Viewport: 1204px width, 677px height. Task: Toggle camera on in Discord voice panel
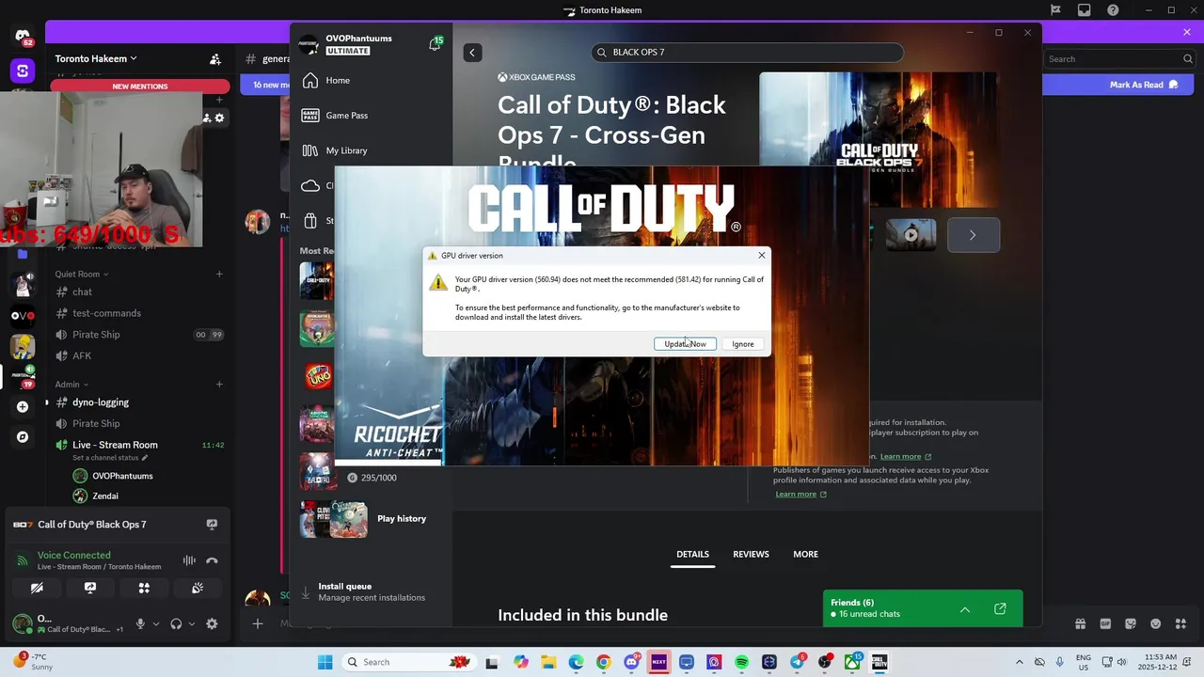pos(37,588)
